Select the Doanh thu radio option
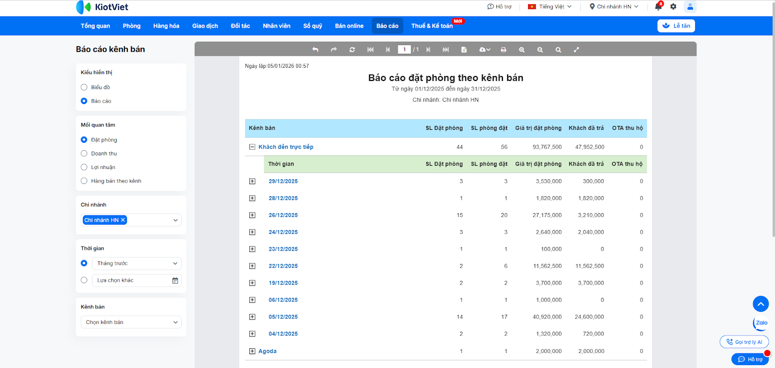775x368 pixels. click(84, 153)
